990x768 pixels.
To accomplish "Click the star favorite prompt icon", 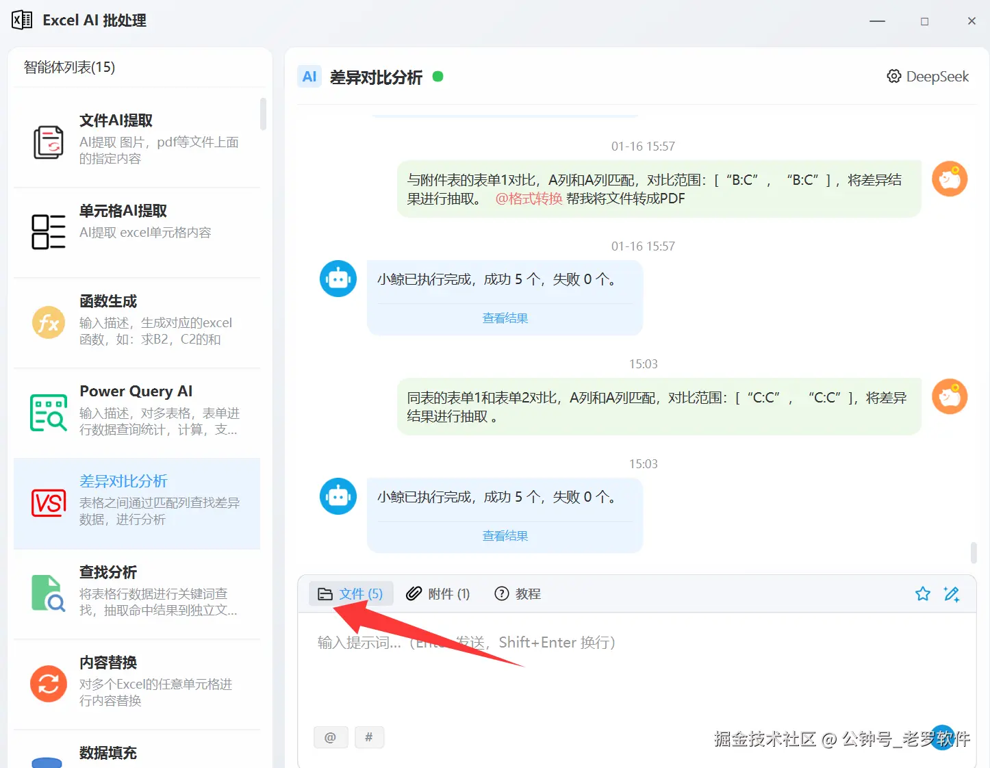I will pos(923,593).
